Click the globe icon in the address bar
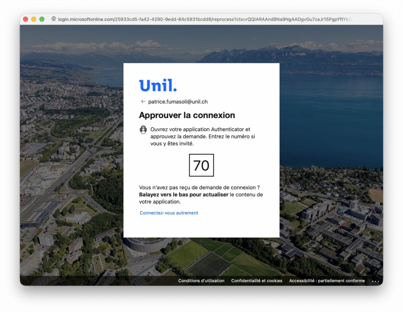This screenshot has height=312, width=403. (x=54, y=19)
